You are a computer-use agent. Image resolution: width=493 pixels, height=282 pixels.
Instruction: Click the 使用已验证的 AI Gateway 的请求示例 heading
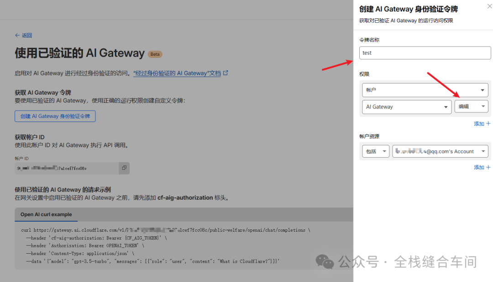tap(63, 190)
